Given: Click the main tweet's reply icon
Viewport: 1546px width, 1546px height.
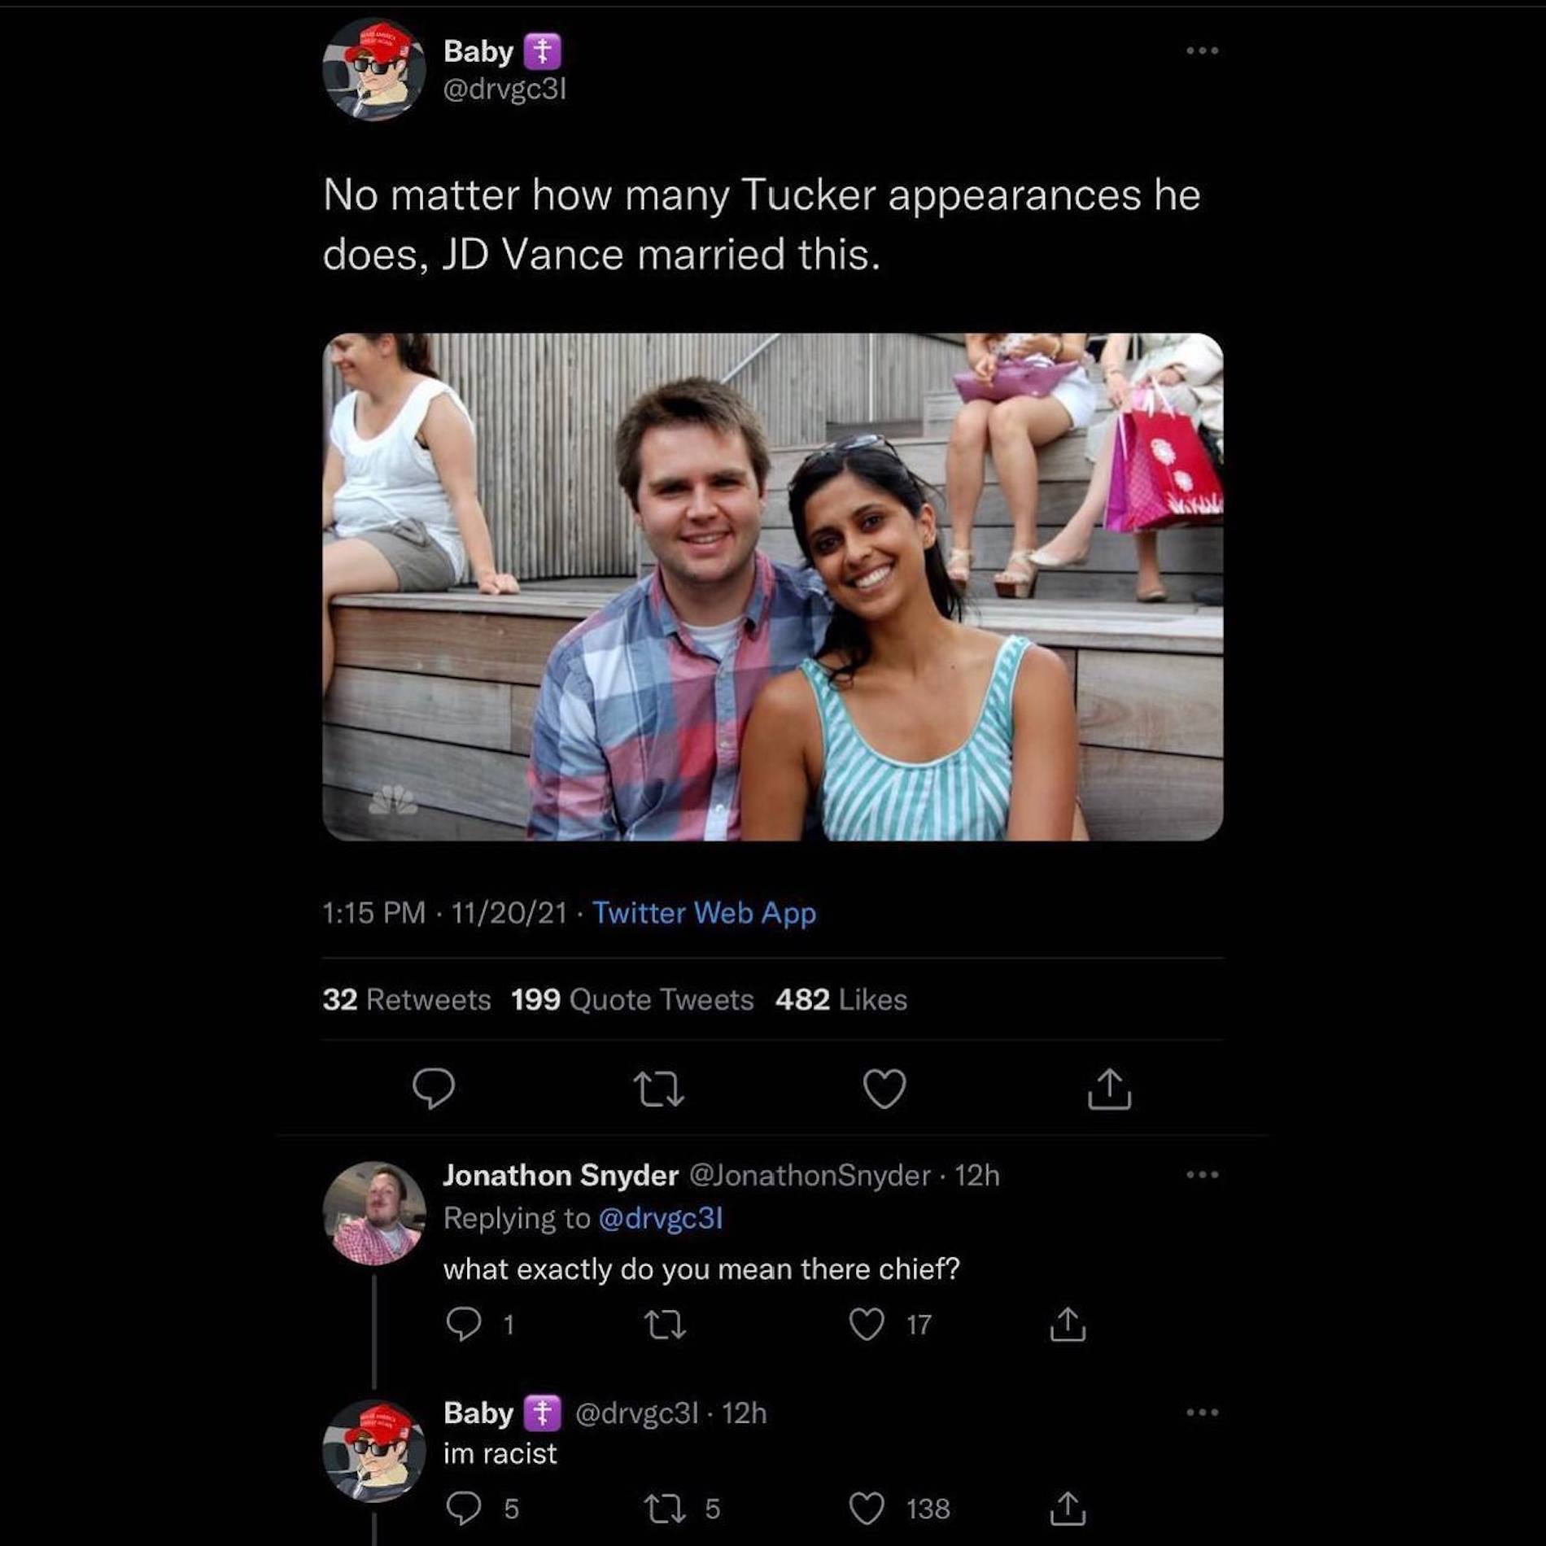Looking at the screenshot, I should tap(434, 1089).
